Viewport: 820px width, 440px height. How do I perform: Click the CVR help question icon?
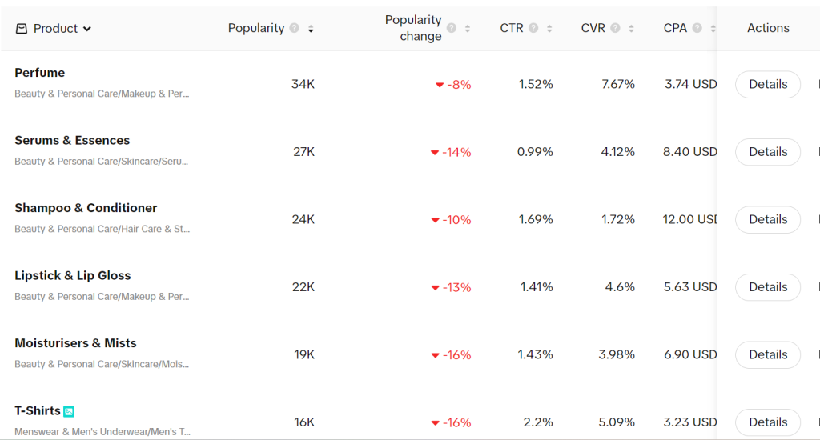click(615, 28)
